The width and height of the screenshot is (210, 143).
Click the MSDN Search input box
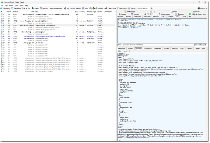point(144,9)
